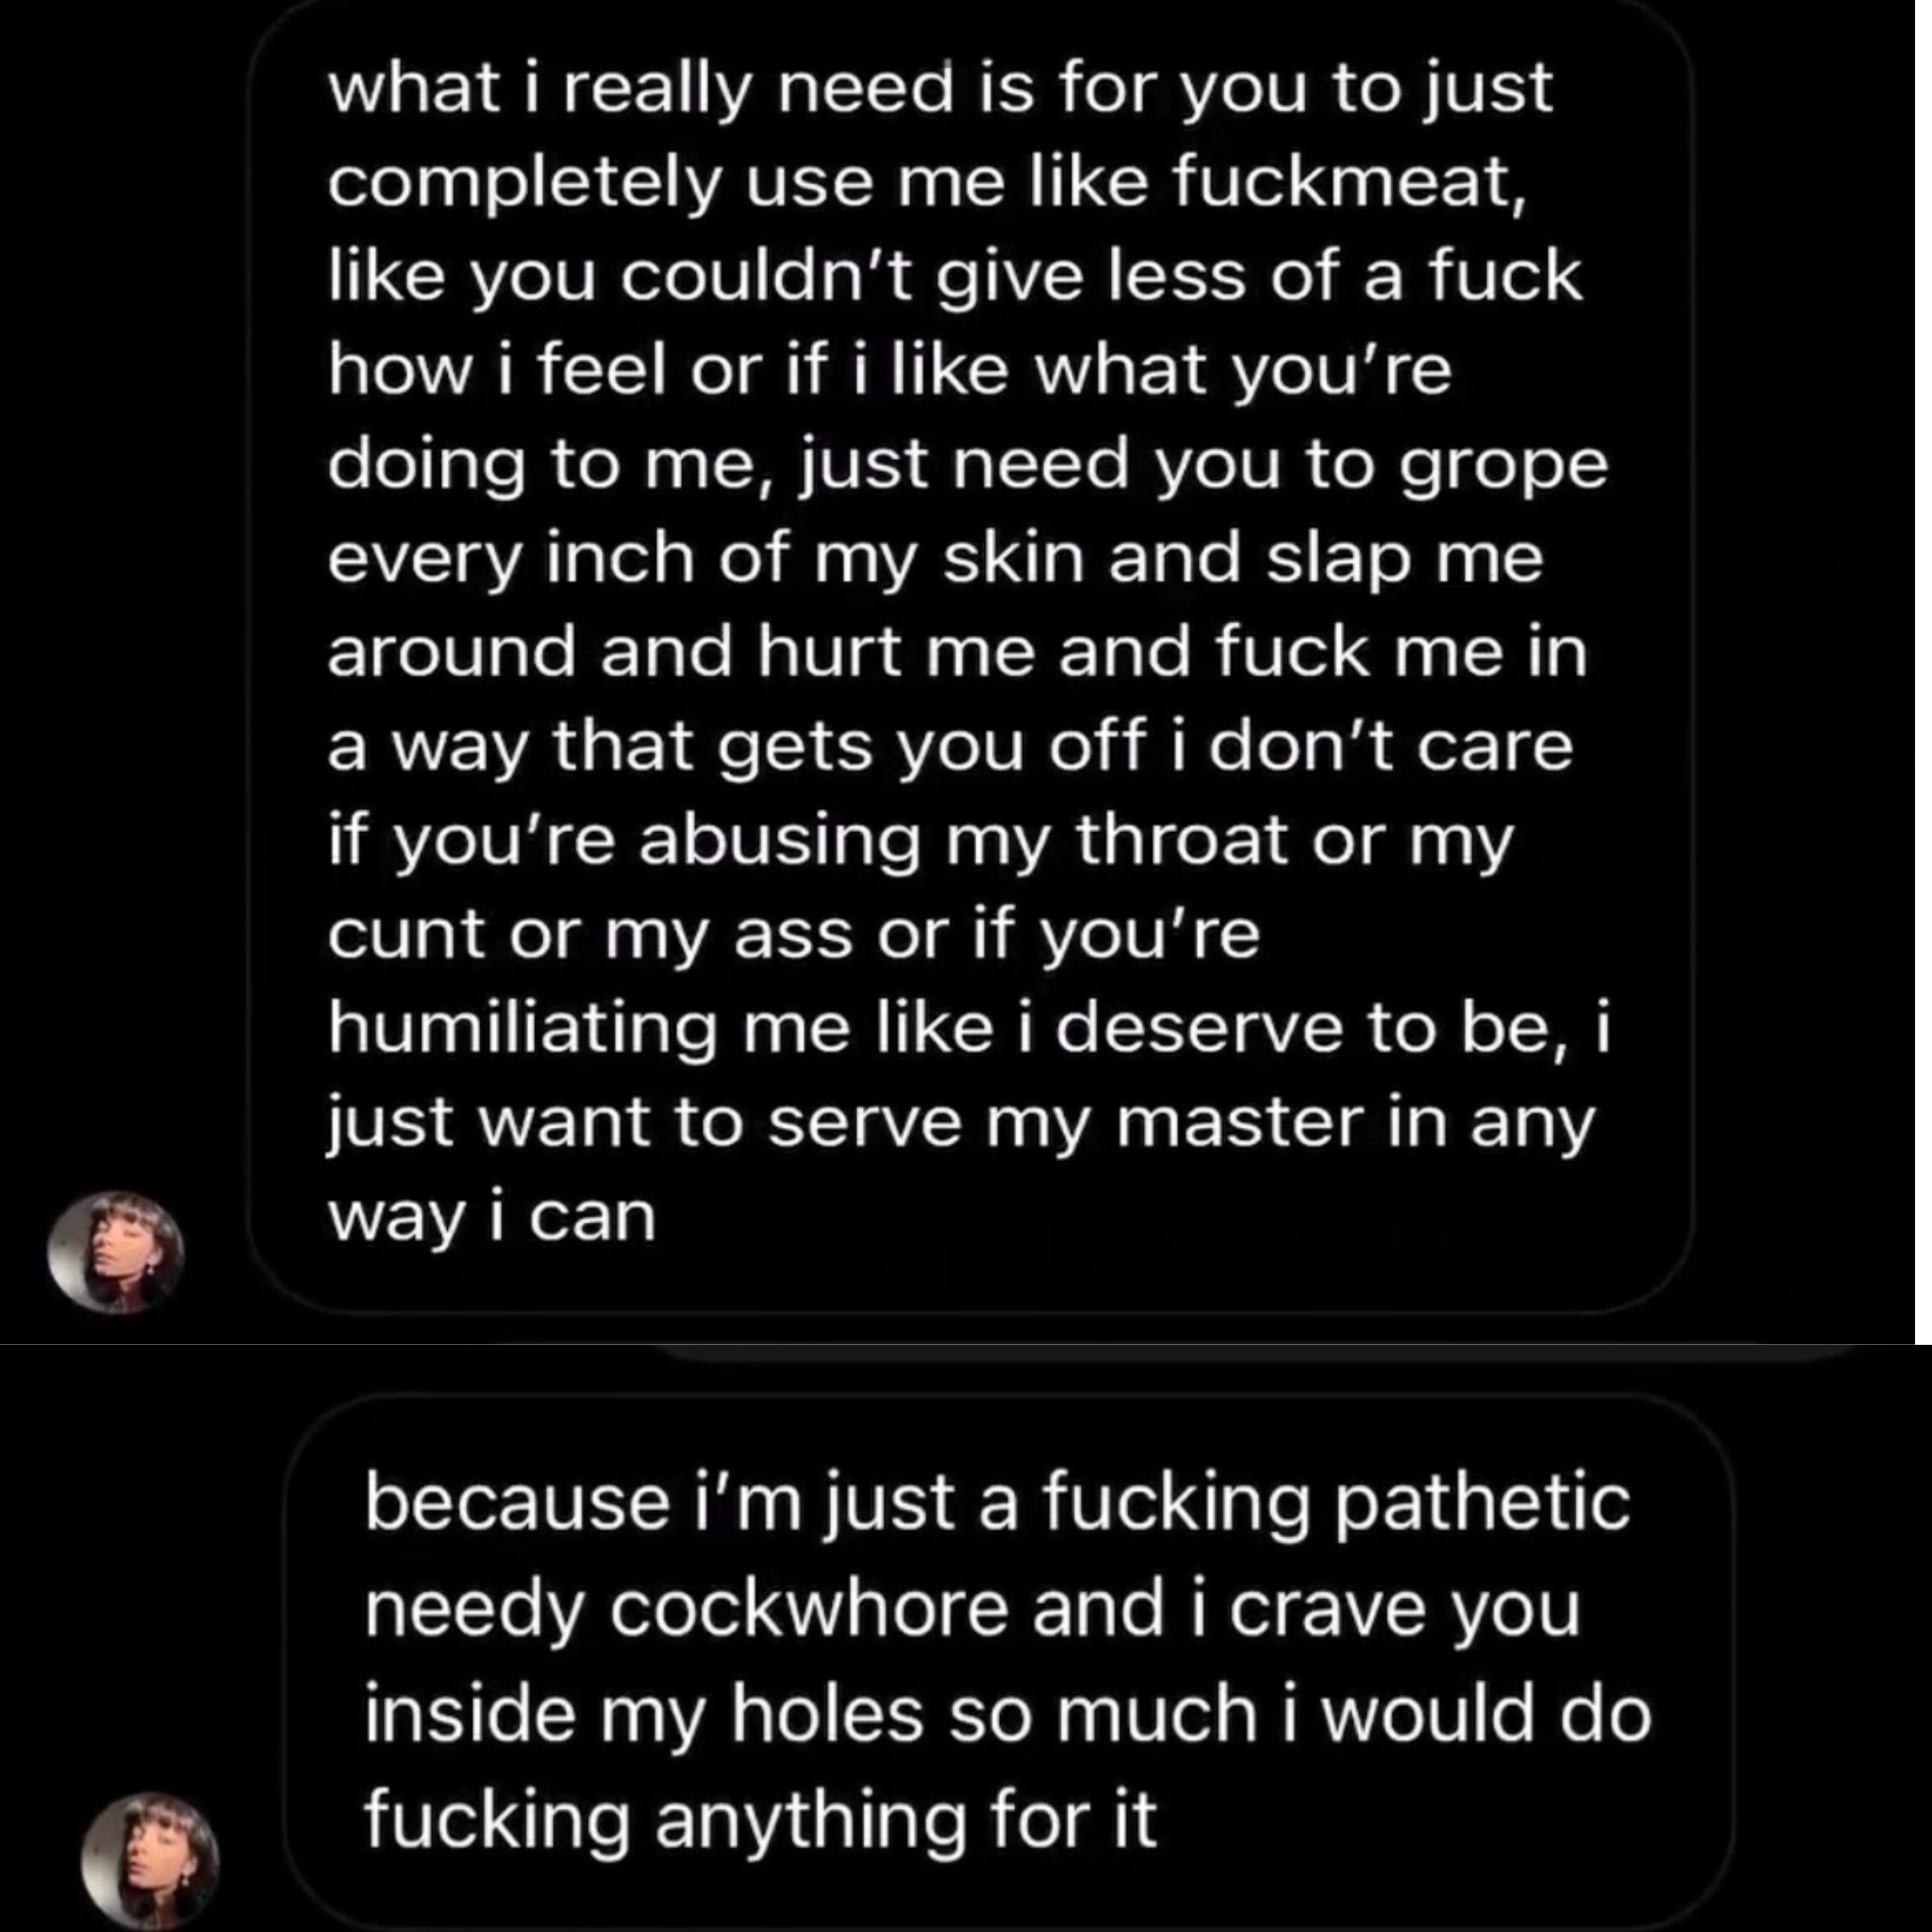
Task: Click the words "i don't care" in the upper message
Action: 1370,746
